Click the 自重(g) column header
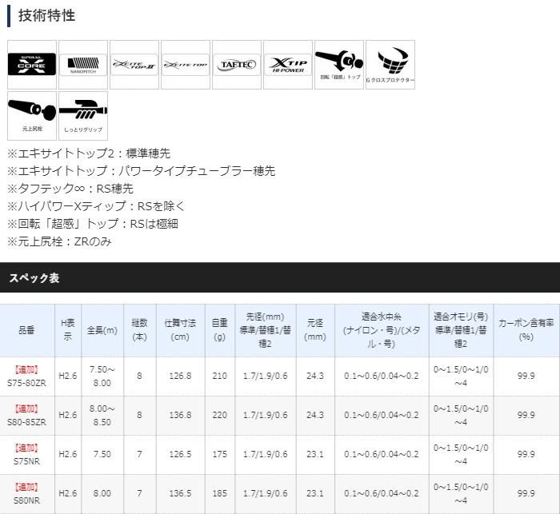This screenshot has height=514, width=560. 218,330
